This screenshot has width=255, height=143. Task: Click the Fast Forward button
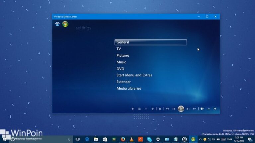pyautogui.click(x=194, y=109)
